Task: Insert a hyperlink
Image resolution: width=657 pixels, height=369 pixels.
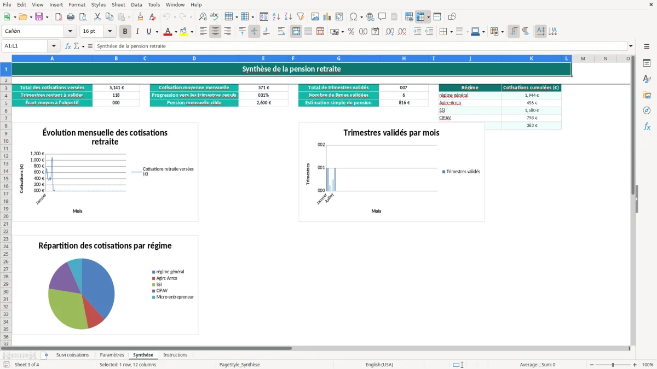Action: pyautogui.click(x=370, y=17)
